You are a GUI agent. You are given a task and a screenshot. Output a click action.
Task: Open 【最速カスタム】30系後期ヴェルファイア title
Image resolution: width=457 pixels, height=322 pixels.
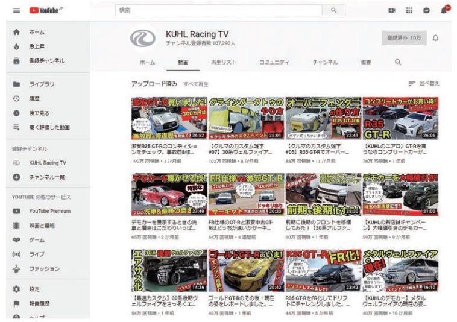click(x=165, y=301)
